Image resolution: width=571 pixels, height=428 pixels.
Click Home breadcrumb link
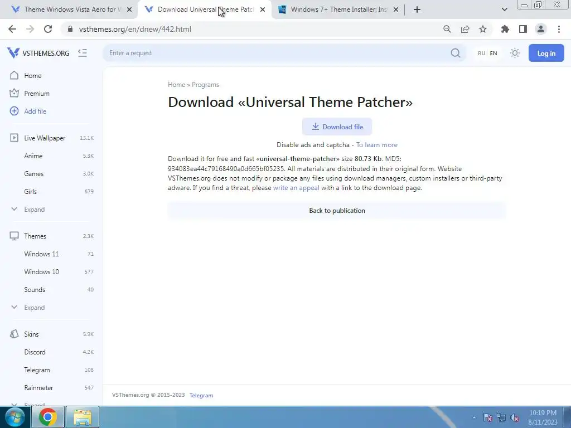[x=176, y=85]
